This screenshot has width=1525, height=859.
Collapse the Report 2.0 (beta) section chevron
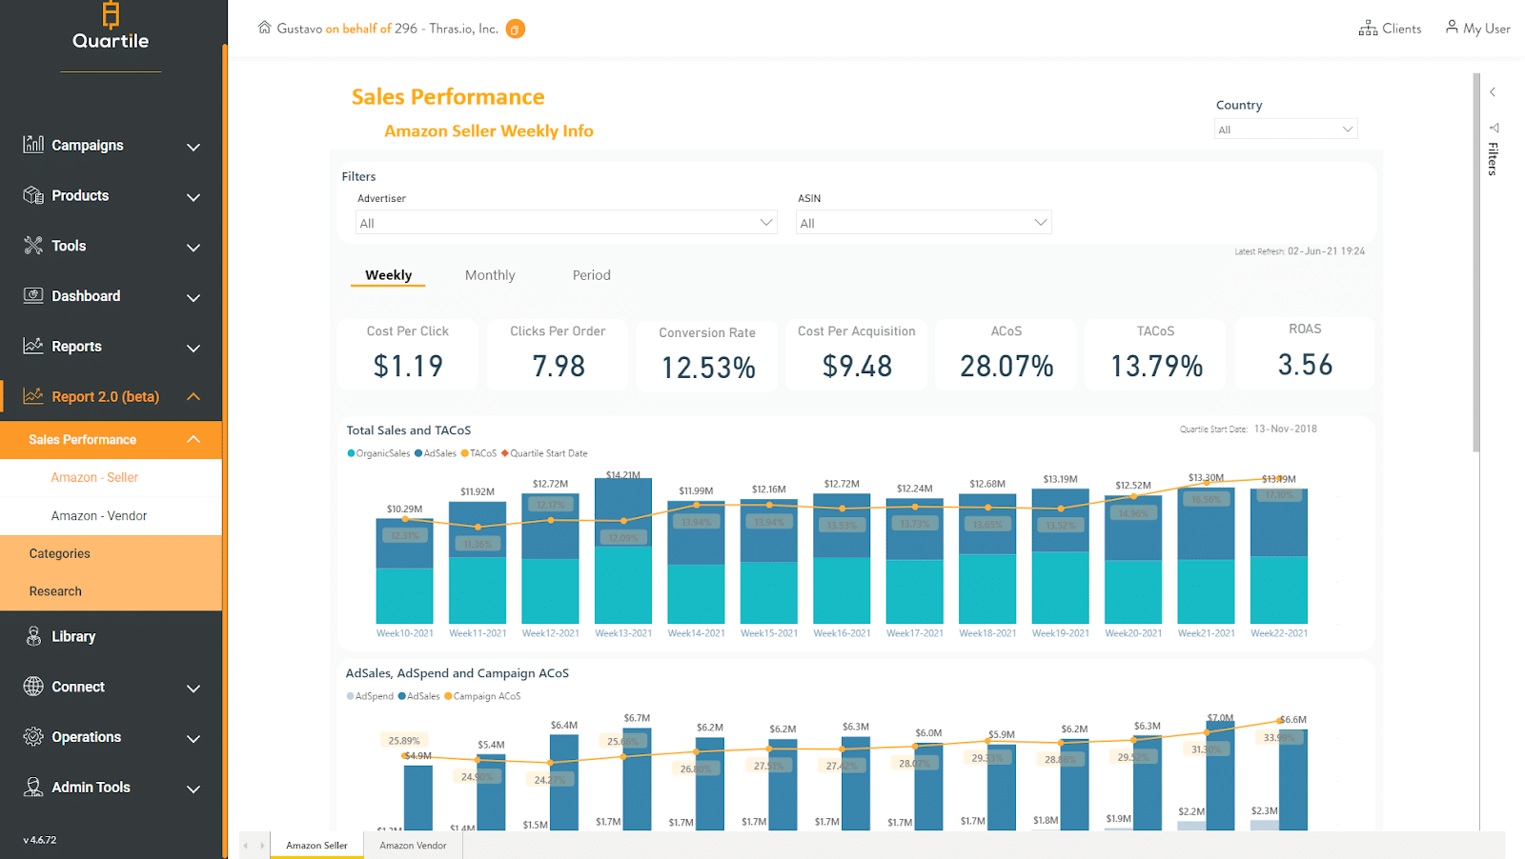coord(193,396)
